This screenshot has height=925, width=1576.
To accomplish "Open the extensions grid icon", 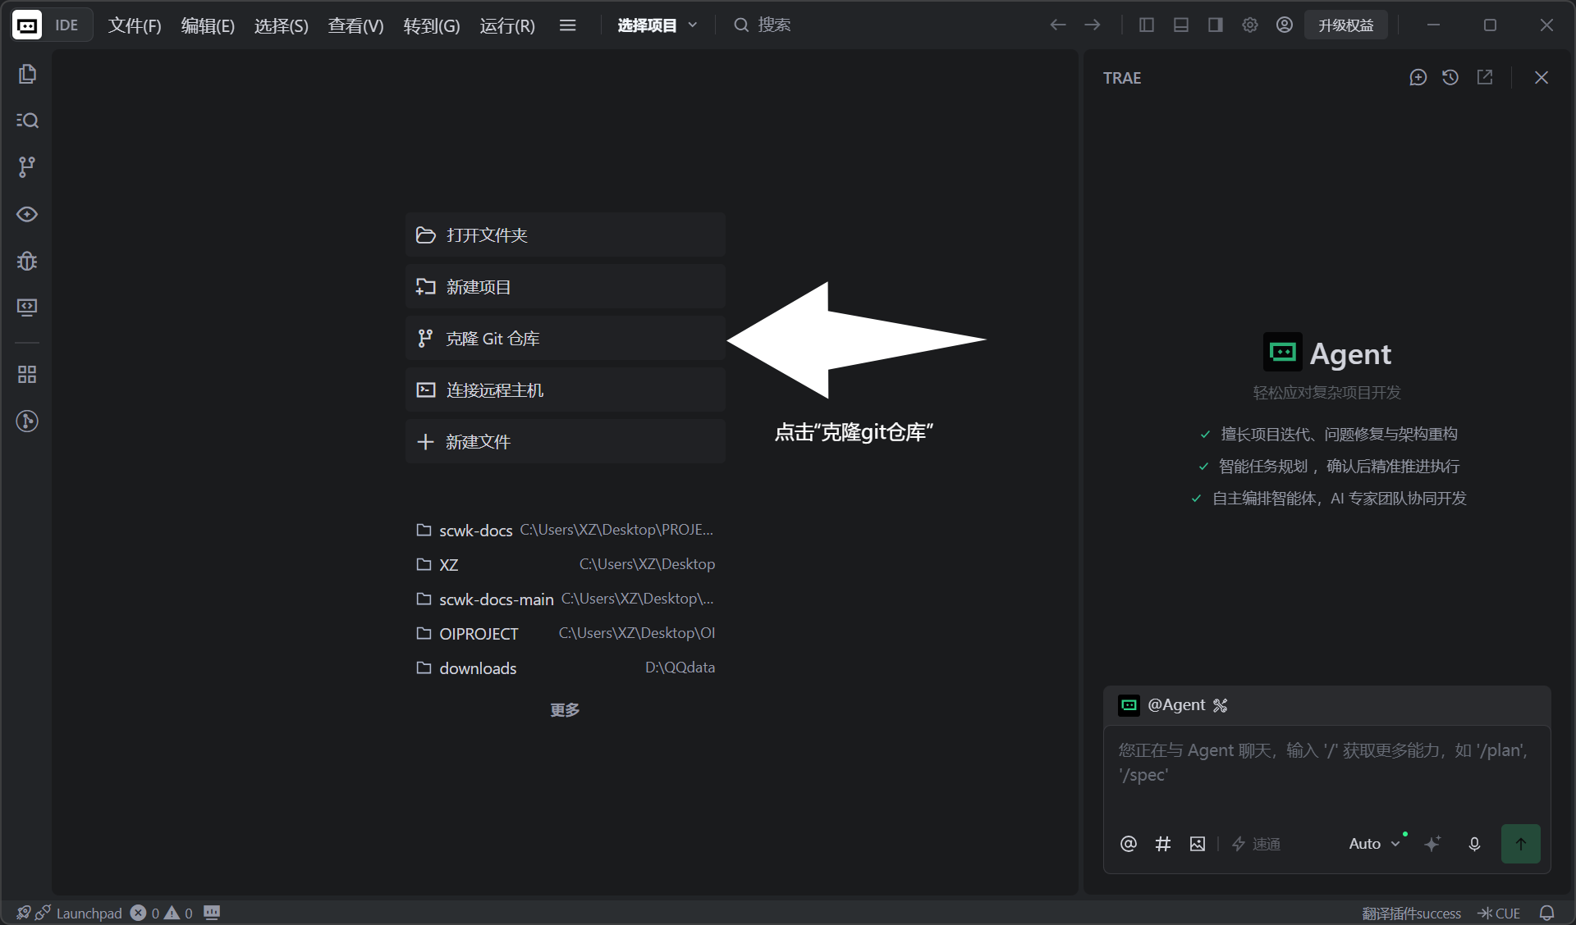I will tap(27, 375).
